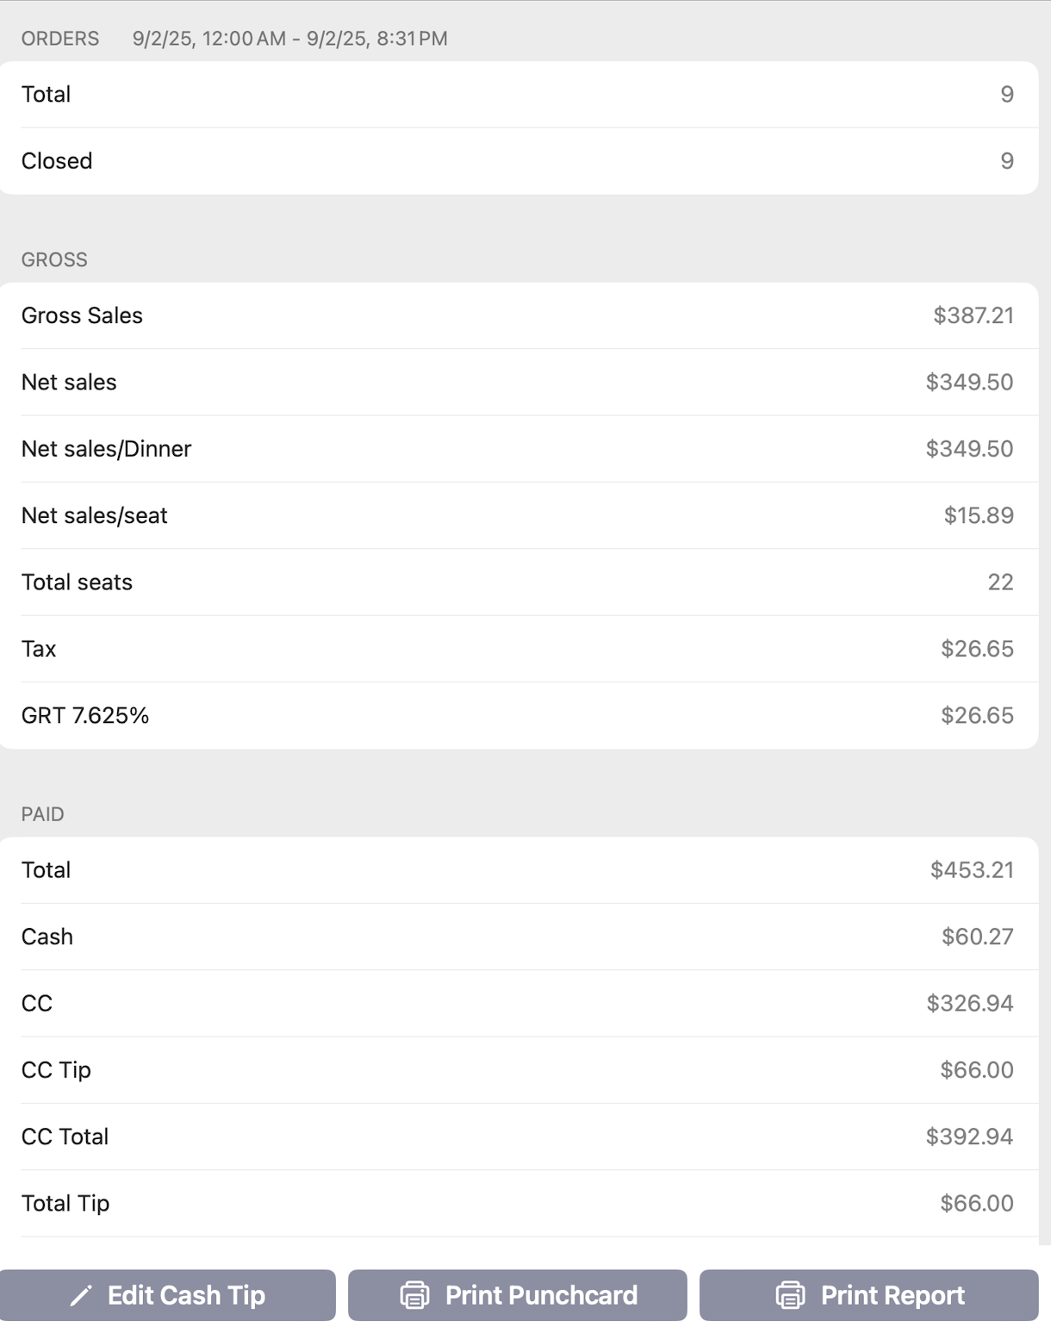The height and width of the screenshot is (1339, 1051).
Task: Click the printer icon on Print Report
Action: tap(790, 1295)
